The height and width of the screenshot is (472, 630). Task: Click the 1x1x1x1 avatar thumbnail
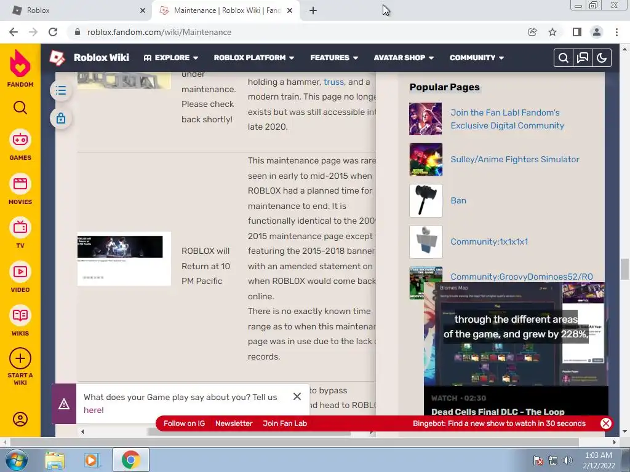tap(426, 242)
